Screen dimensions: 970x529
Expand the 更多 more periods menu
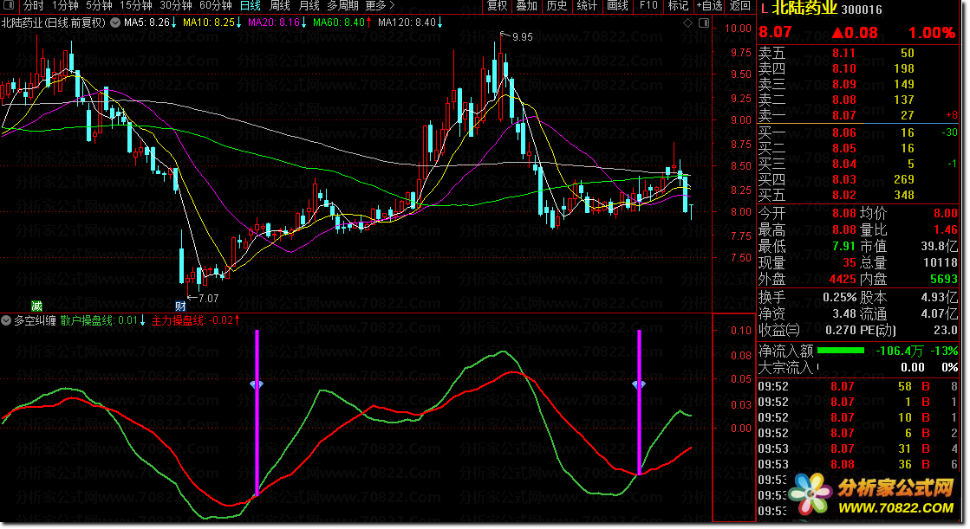[x=379, y=5]
